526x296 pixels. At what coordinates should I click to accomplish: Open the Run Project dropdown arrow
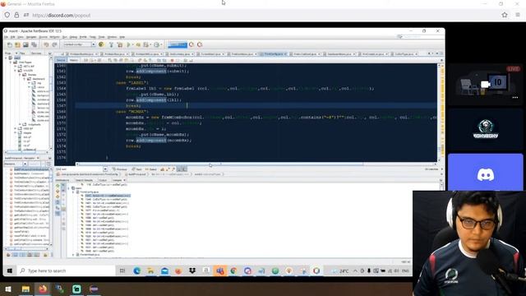tap(132, 44)
